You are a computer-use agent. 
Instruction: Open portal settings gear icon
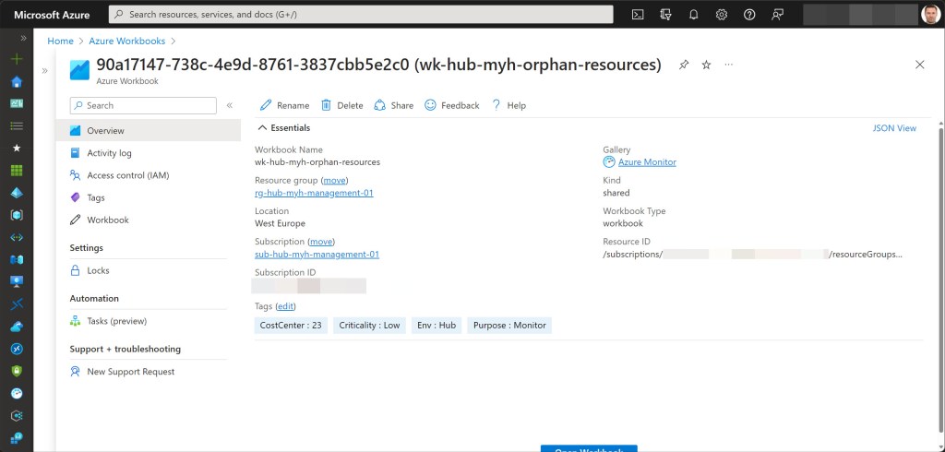722,14
